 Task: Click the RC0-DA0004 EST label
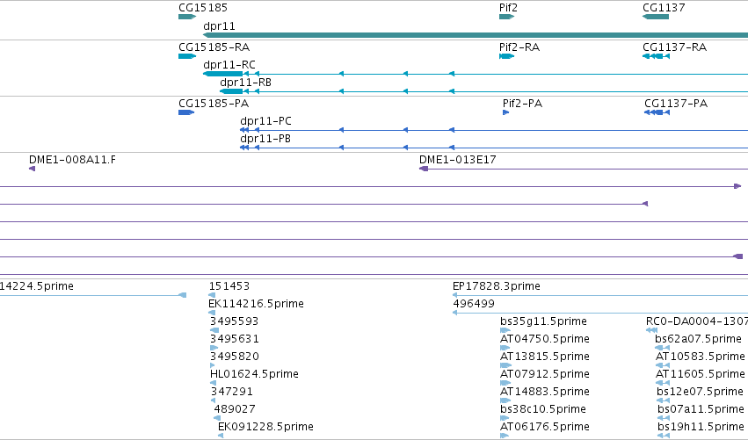click(x=696, y=321)
